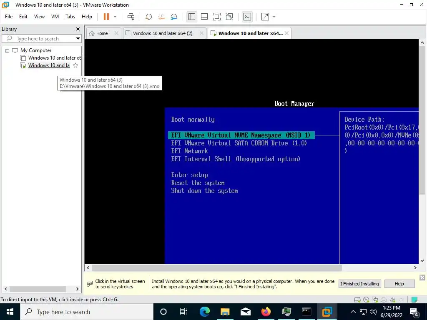
Task: Click the hard disk status icon
Action: (357, 300)
